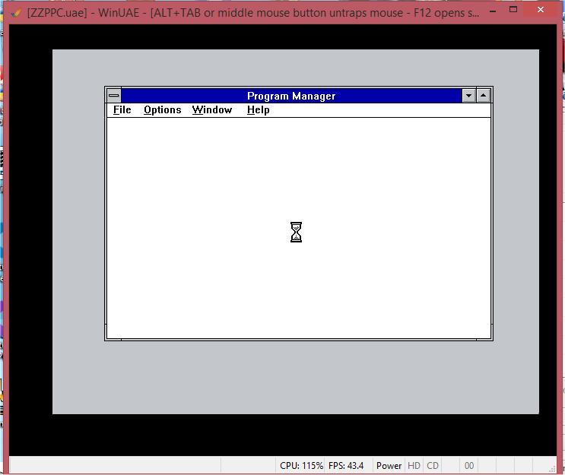565x475 pixels.
Task: Close the WinUAE window
Action: tap(541, 10)
